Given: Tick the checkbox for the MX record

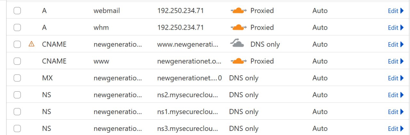Looking at the screenshot, I should click(17, 78).
